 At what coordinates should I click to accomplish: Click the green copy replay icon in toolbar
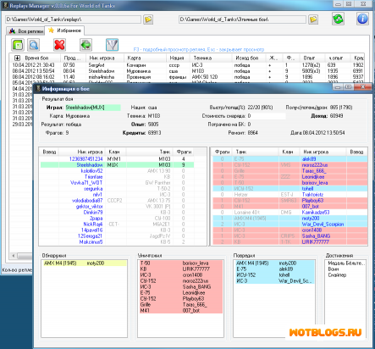tap(18, 45)
